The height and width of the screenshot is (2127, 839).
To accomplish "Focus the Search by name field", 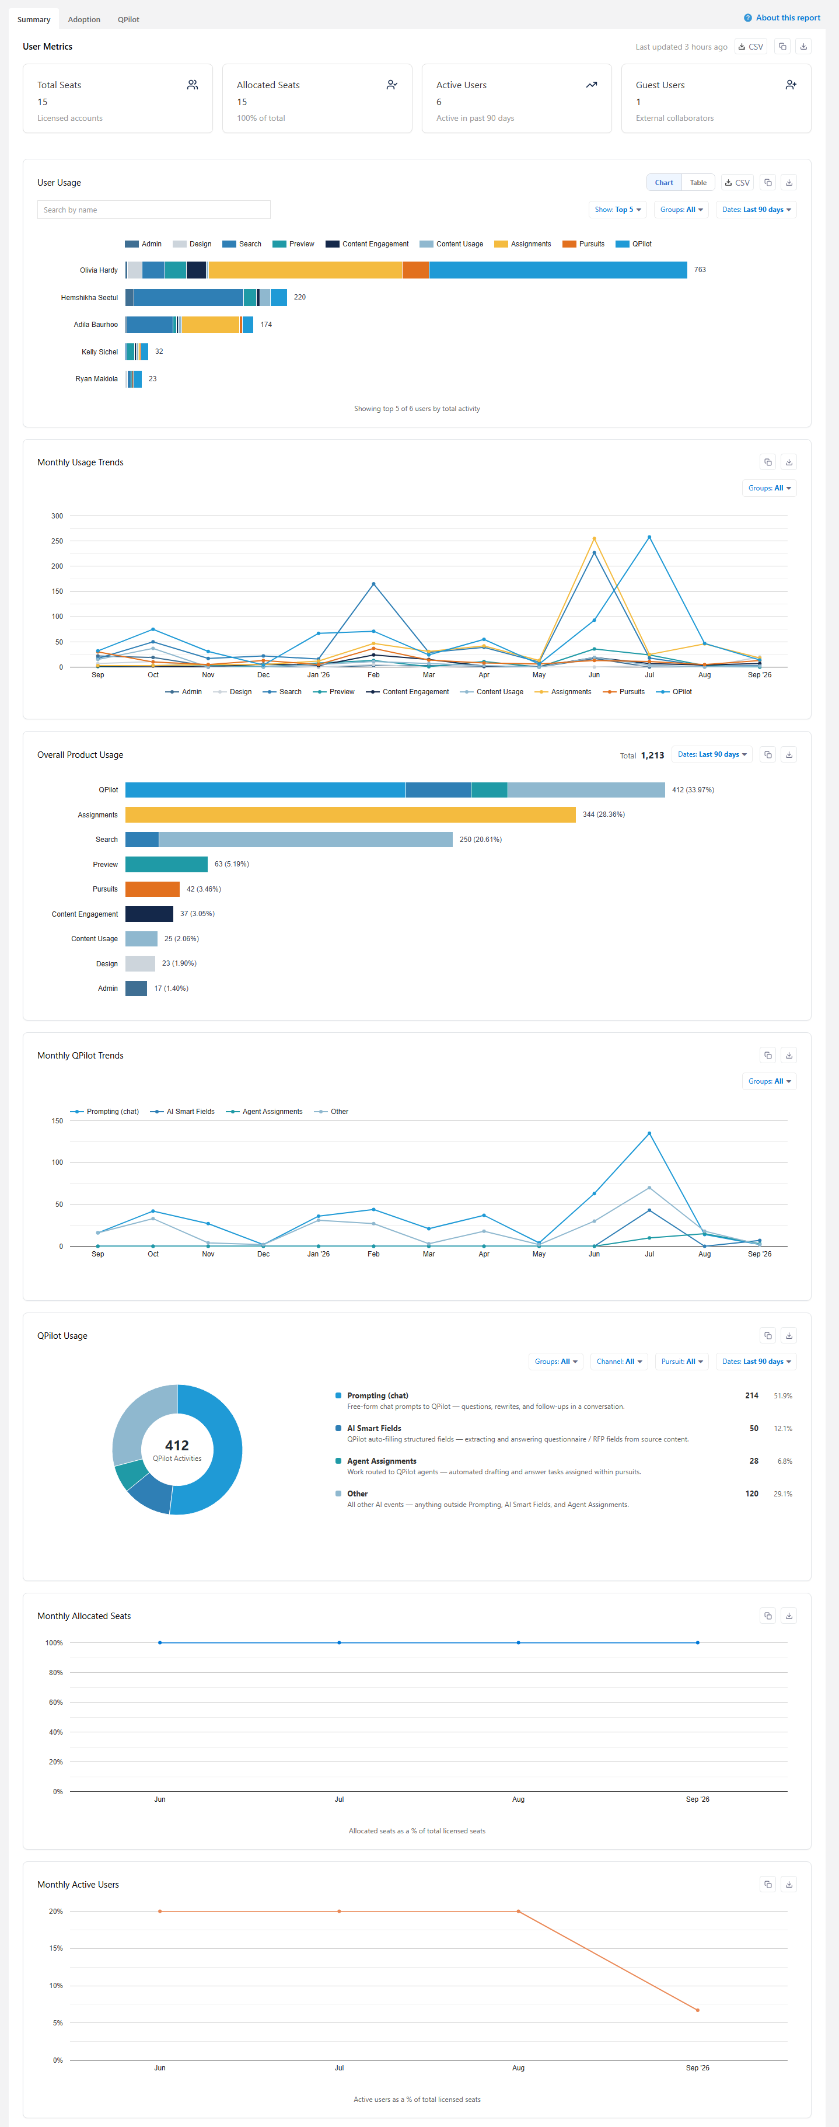I will pyautogui.click(x=153, y=210).
